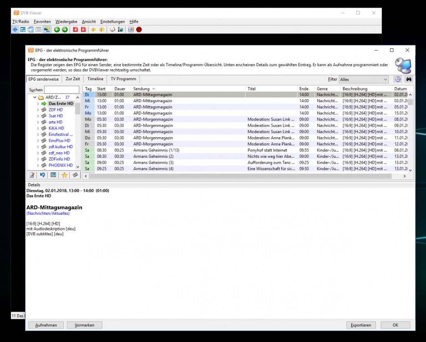
Task: Select the zdf_neo HD channel
Action: click(59, 153)
